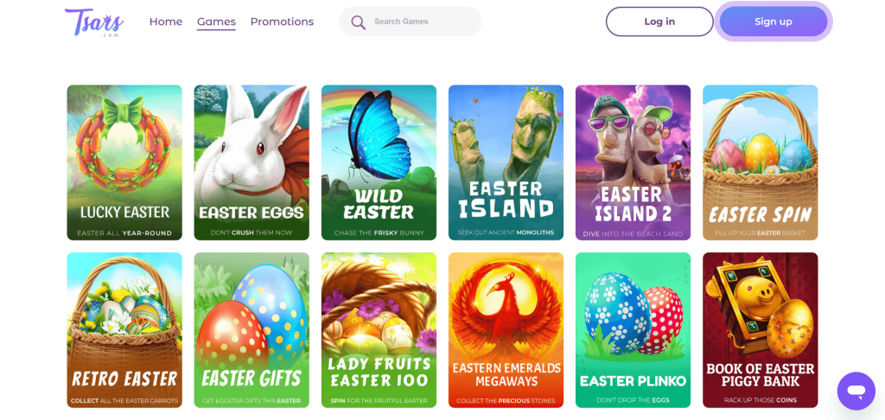
Task: Open the chat support bubble
Action: click(856, 391)
